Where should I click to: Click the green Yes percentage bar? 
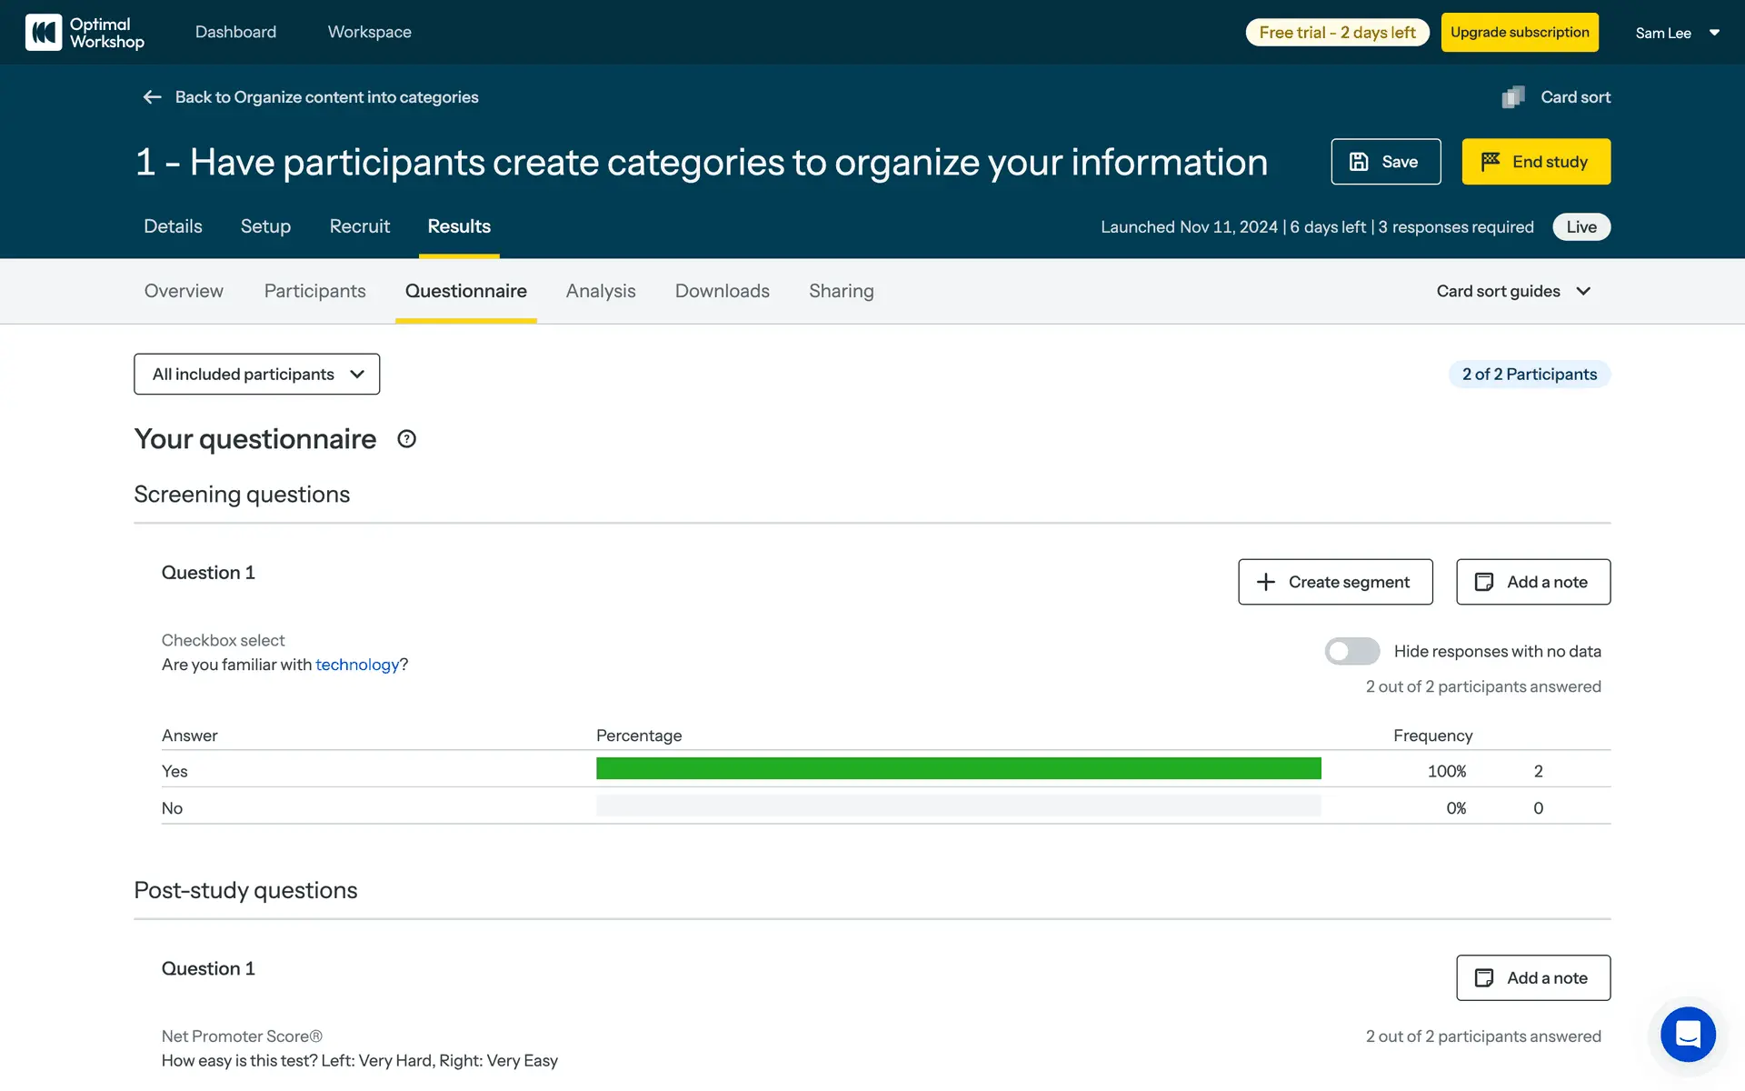pyautogui.click(x=958, y=769)
